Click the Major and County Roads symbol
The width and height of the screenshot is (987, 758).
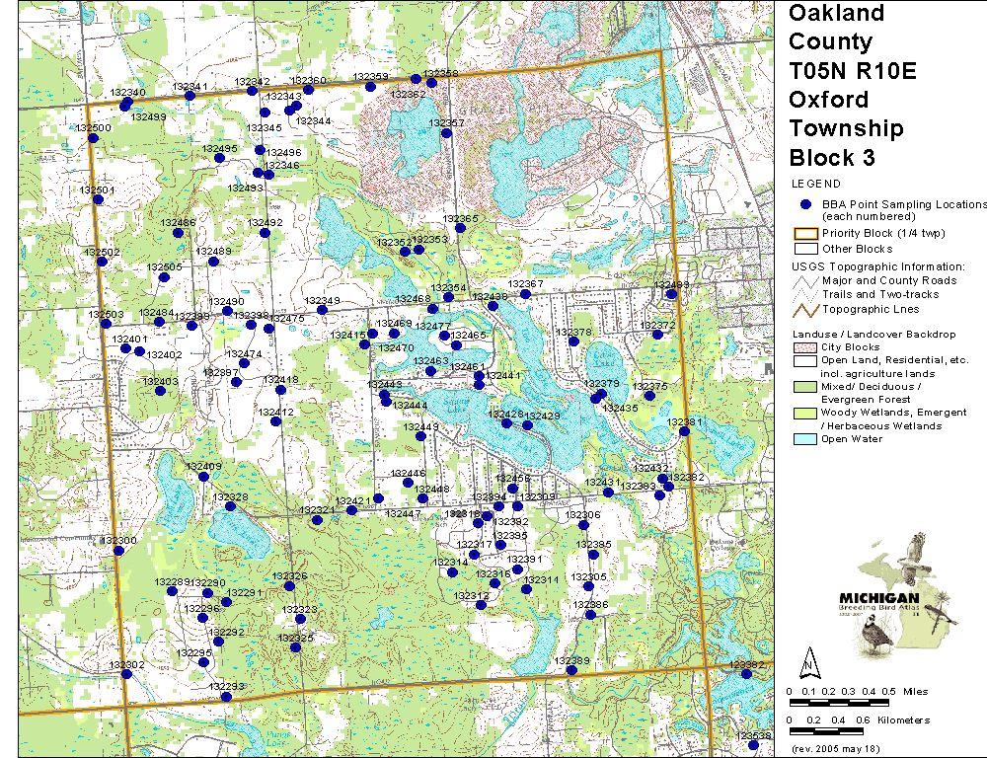click(x=805, y=281)
